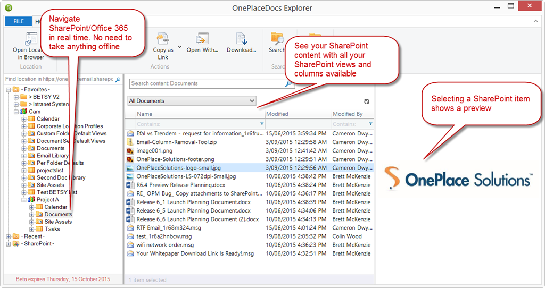The width and height of the screenshot is (545, 288).
Task: Expand the Recent tree node
Action: 9,236
